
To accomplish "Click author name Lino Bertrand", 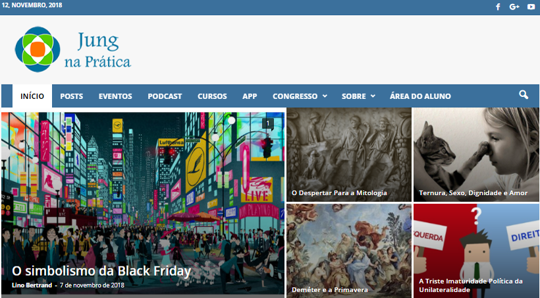I will [32, 285].
